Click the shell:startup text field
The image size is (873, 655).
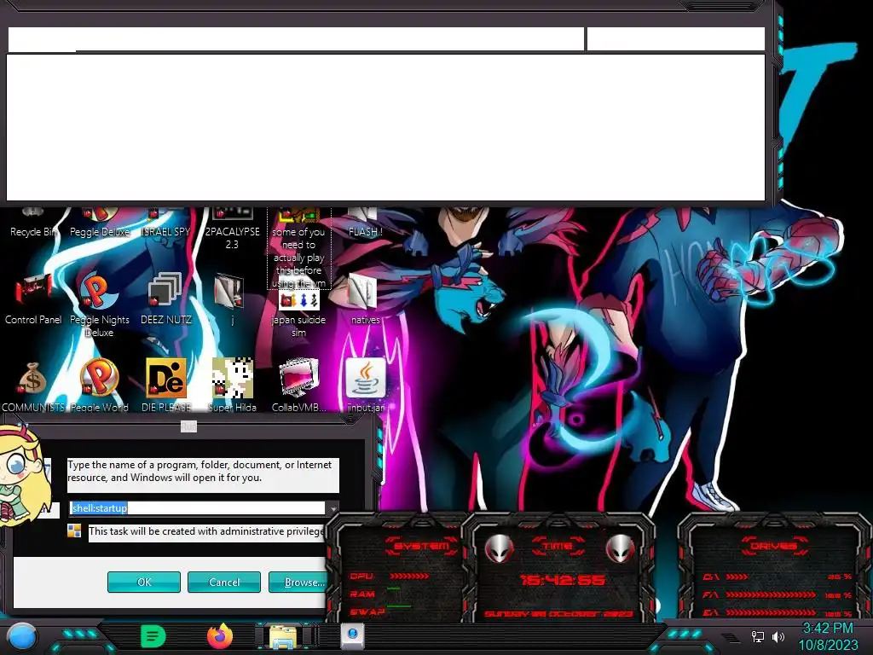click(197, 508)
